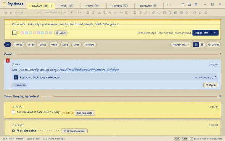Enable Select mode for notes
Screen dimensions: 225x141
click(x=214, y=45)
